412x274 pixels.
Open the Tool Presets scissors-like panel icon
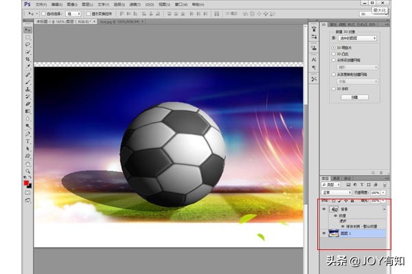point(314,79)
